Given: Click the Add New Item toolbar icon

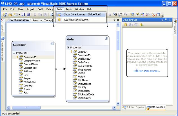Looking at the screenshot, I should pyautogui.click(x=15, y=15).
